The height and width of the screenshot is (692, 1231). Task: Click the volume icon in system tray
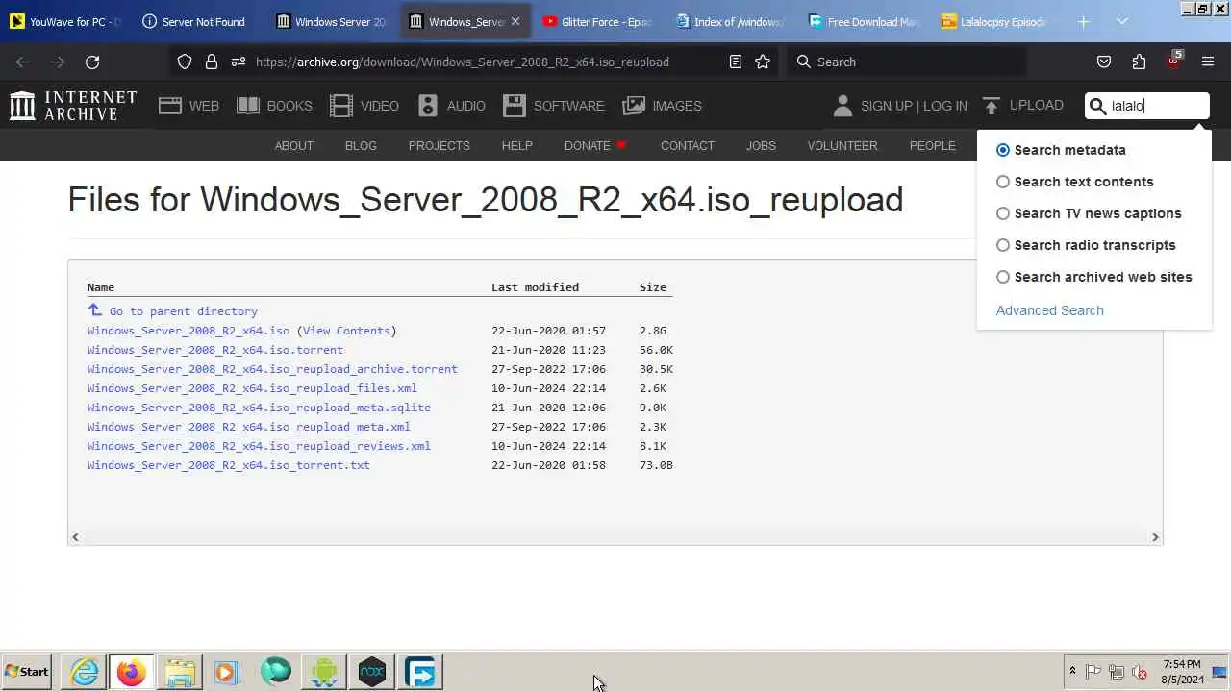coord(1140,672)
